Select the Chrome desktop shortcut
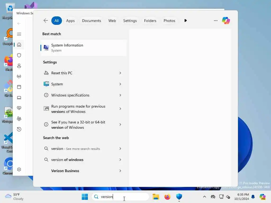 tap(7, 166)
